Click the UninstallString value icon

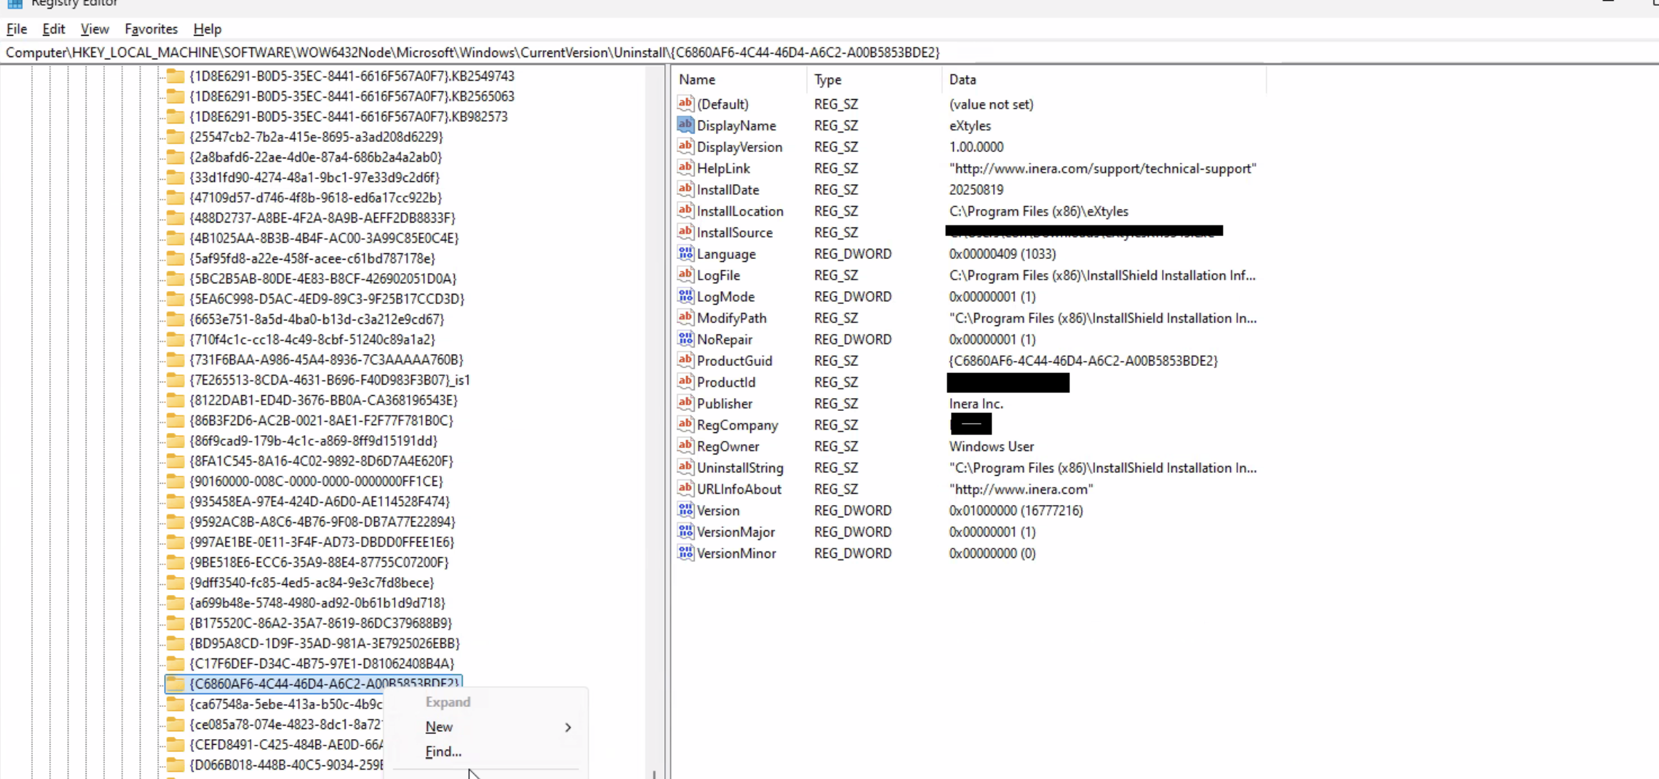coord(685,467)
